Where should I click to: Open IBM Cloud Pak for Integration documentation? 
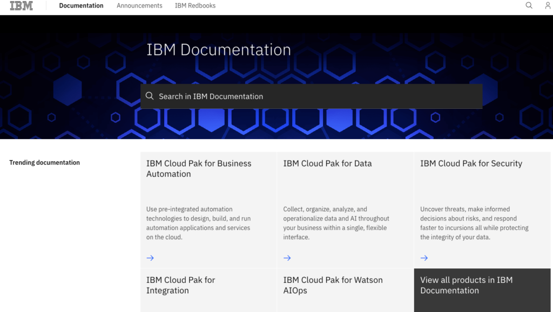click(180, 286)
